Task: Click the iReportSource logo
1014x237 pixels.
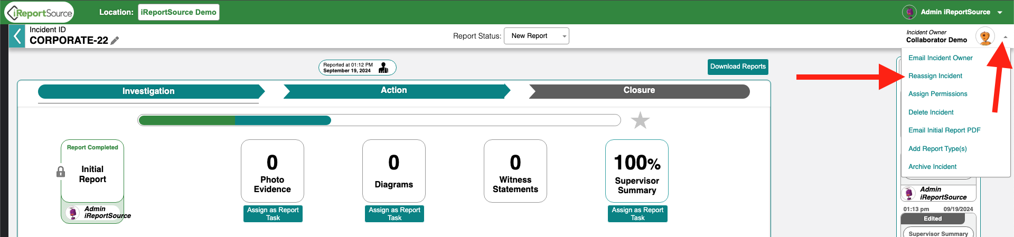Action: [39, 12]
